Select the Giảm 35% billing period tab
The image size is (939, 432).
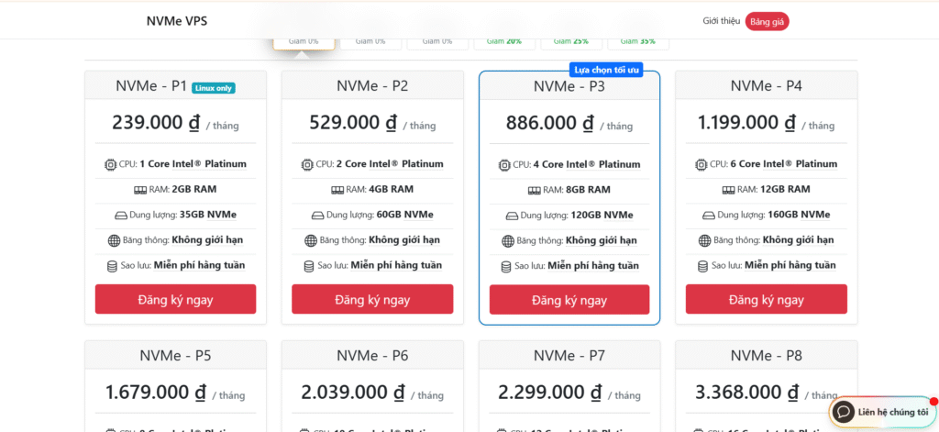pos(637,41)
